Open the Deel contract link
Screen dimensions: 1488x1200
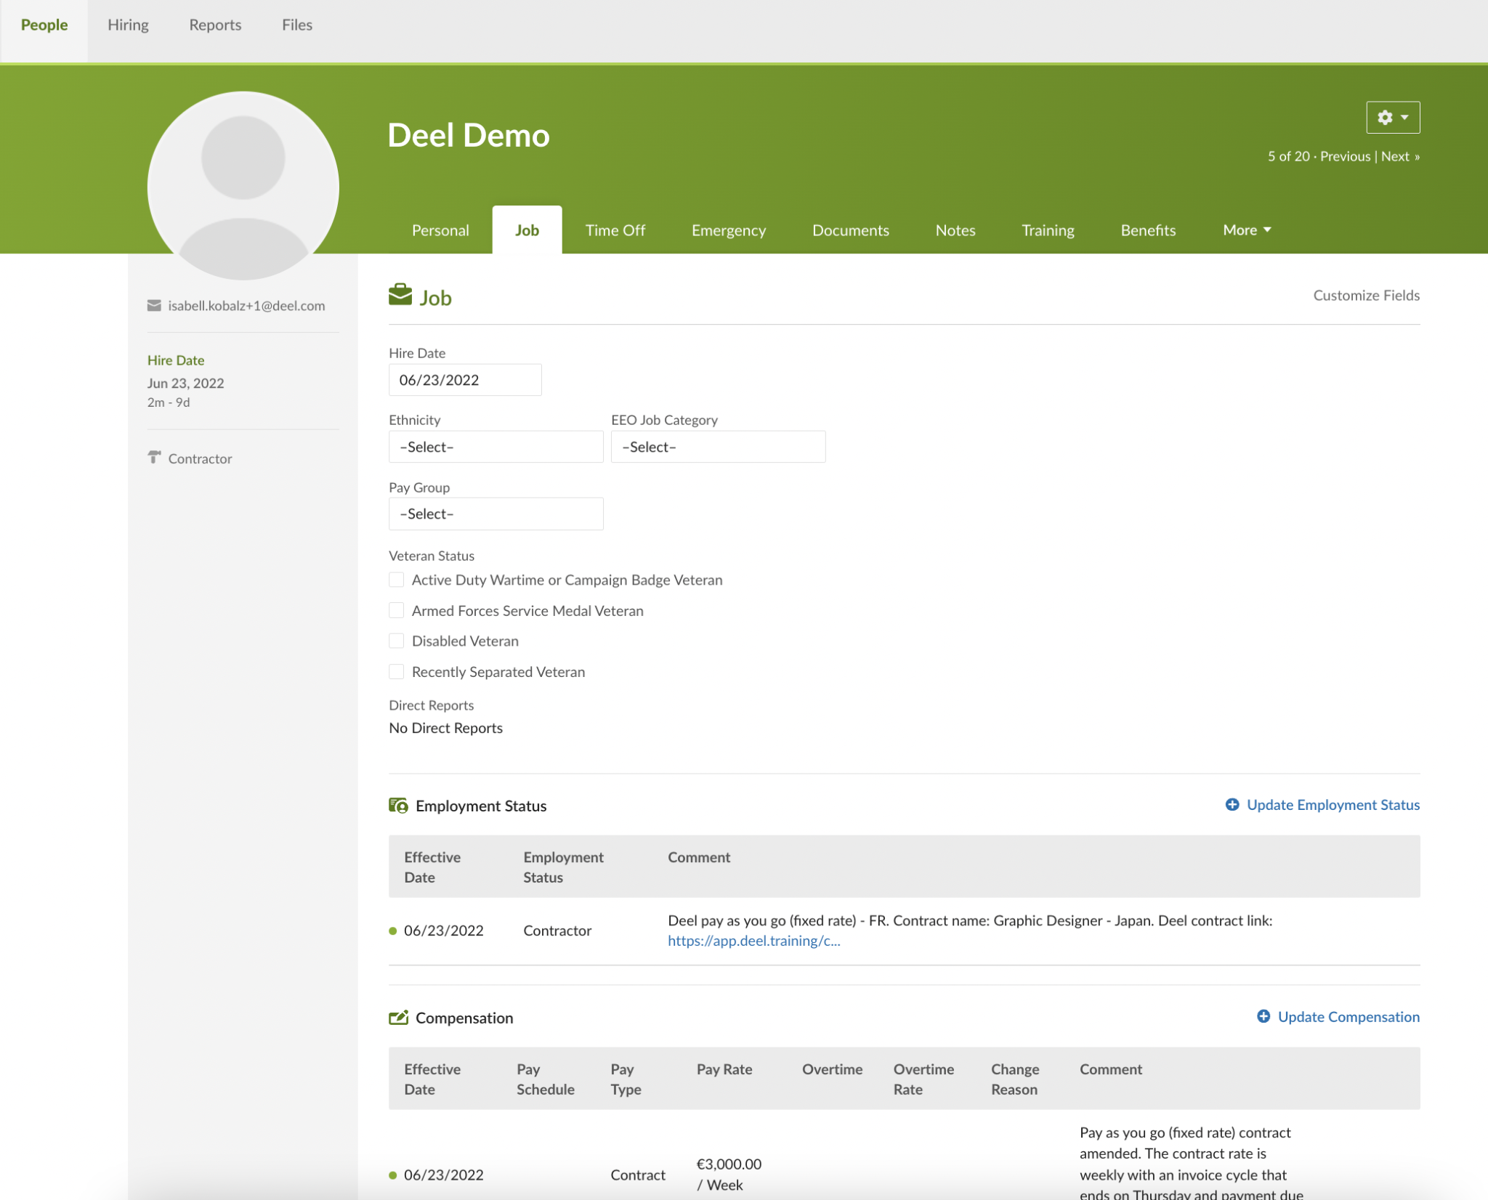click(x=753, y=941)
